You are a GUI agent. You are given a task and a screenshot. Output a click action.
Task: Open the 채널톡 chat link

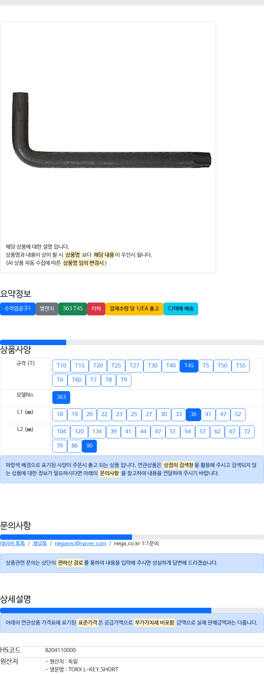(40, 544)
